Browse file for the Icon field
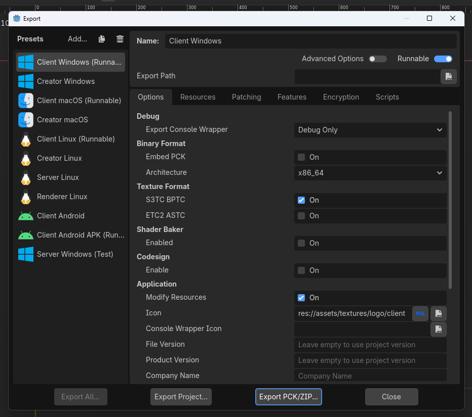 pyautogui.click(x=438, y=313)
